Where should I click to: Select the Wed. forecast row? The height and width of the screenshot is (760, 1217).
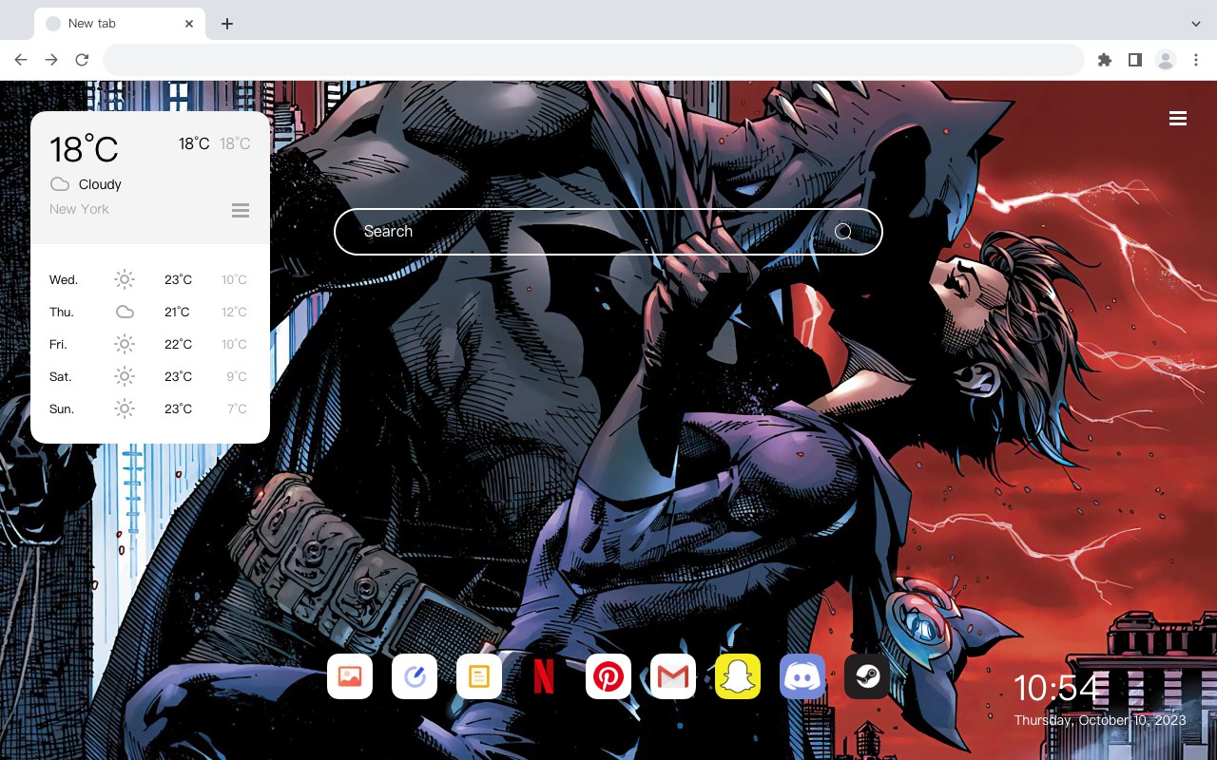150,279
